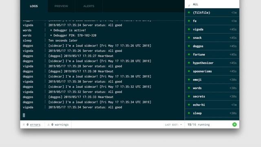The image size is (261, 147).
Task: Click green status dot next to snack
Action: [x=189, y=38]
